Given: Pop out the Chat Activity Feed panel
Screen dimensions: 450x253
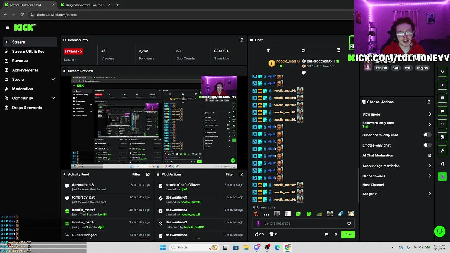Looking at the screenshot, I should (x=148, y=174).
